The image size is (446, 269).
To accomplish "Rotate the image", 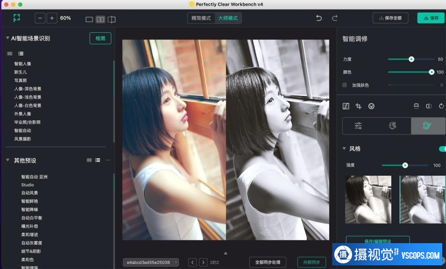I will point(441,106).
